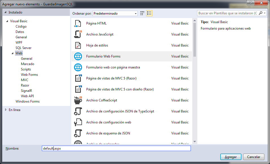Click Página de vistas MVC 5 (Razor) icon
Image resolution: width=270 pixels, height=164 pixels.
tap(78, 78)
